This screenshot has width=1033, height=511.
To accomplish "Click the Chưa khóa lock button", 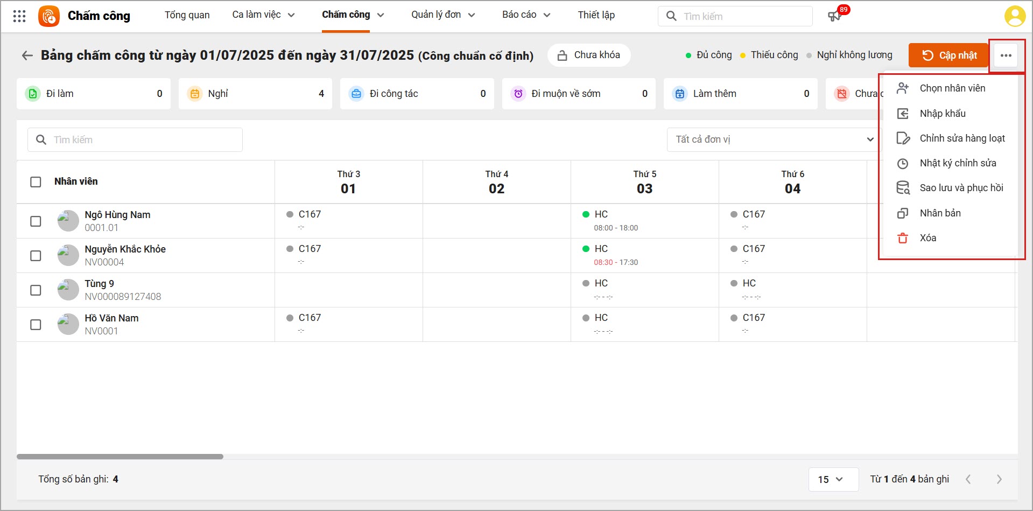I will tap(589, 55).
